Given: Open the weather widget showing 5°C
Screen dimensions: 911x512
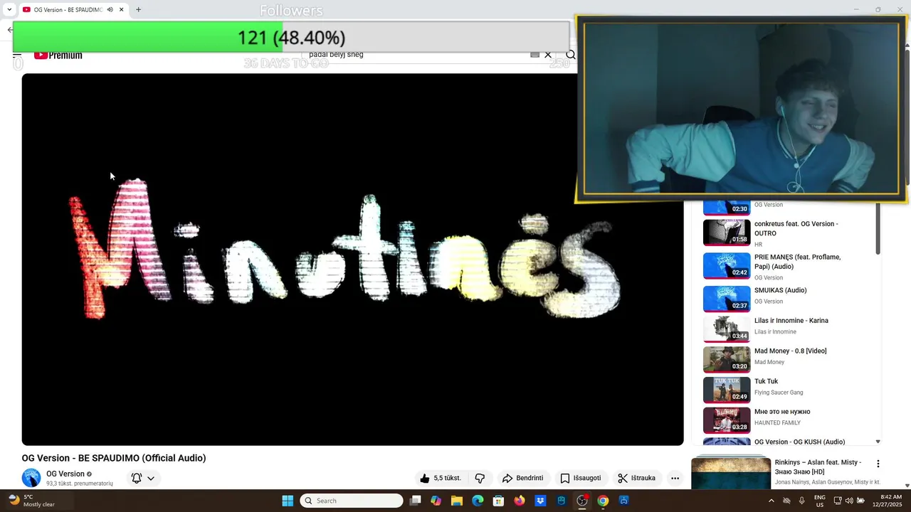Looking at the screenshot, I should (x=32, y=501).
